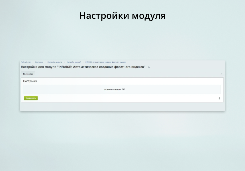Viewport: 245px width, 171px height.
Task: Open the INRAISE module breadcrumb entry
Action: tap(105, 62)
